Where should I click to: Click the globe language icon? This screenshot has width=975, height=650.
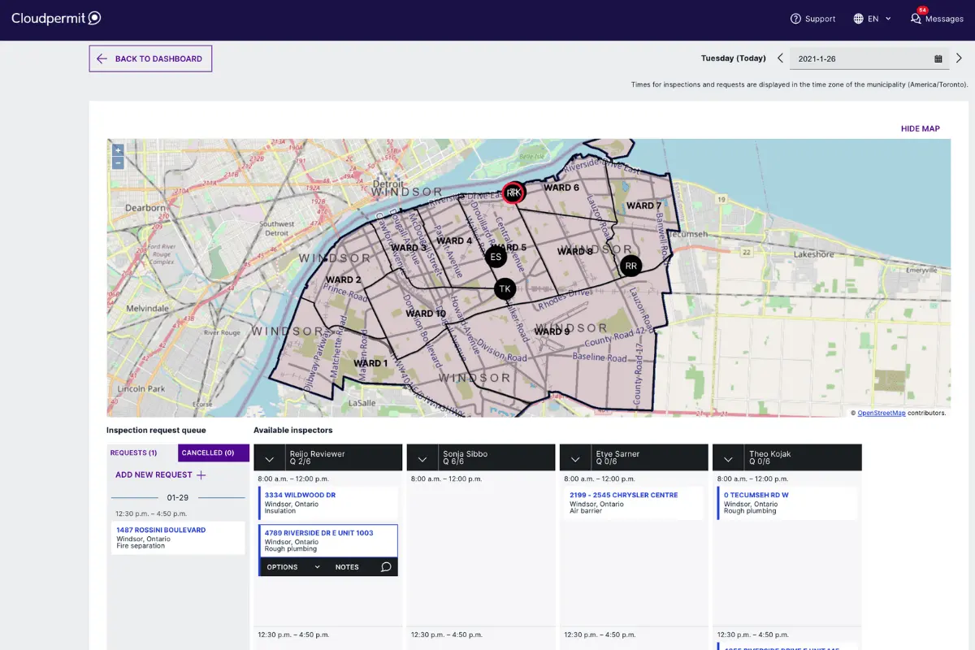[859, 19]
